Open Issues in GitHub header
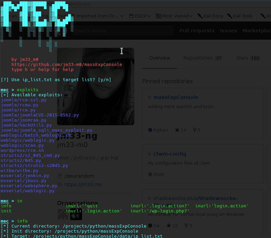The image size is (271, 238). [228, 31]
